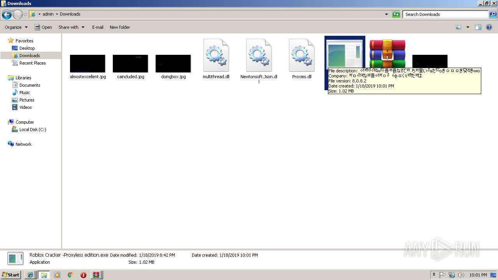The width and height of the screenshot is (498, 280).
Task: Create a New folder from toolbar
Action: [x=120, y=27]
